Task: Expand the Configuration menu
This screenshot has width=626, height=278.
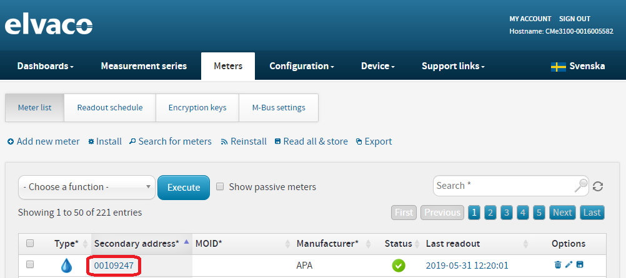Action: point(301,66)
